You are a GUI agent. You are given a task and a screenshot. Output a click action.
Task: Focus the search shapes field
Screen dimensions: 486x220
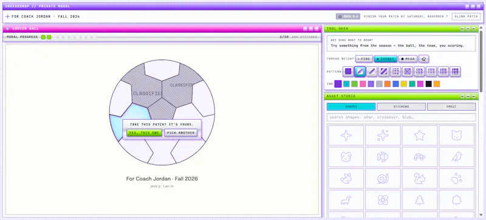coord(401,117)
